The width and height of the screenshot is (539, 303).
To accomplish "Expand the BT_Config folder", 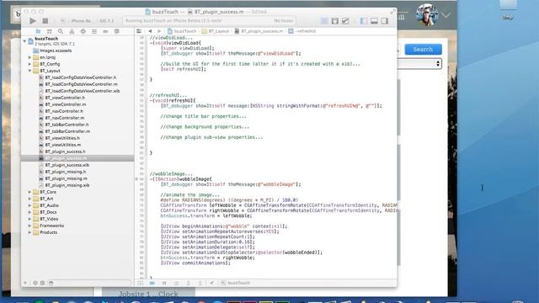I will 30,64.
